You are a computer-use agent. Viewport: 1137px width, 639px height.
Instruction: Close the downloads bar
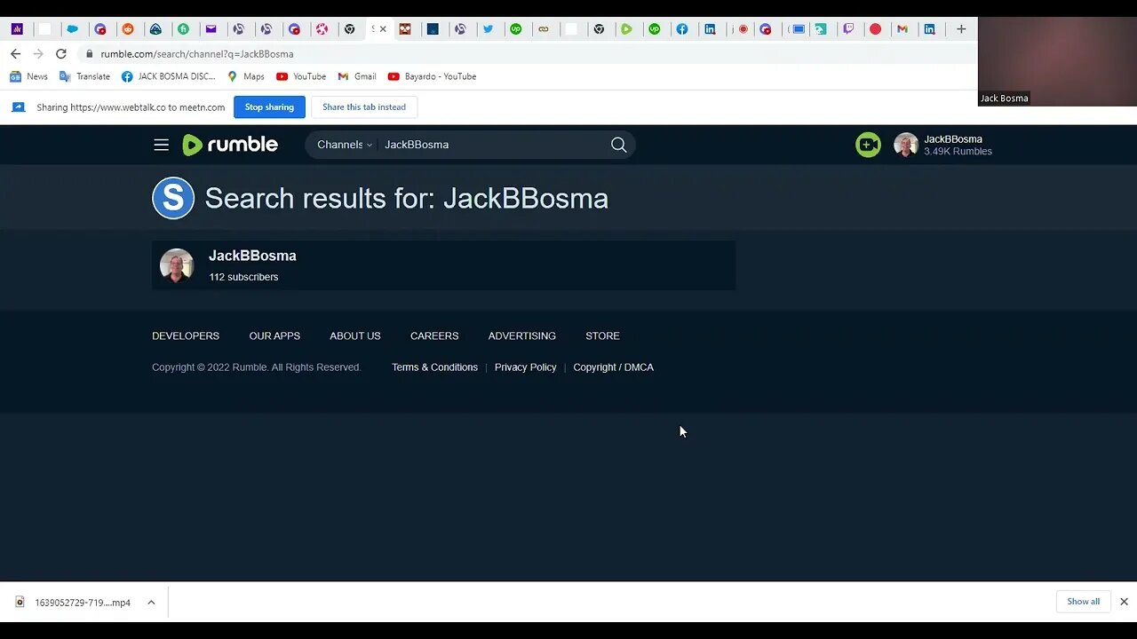point(1124,602)
